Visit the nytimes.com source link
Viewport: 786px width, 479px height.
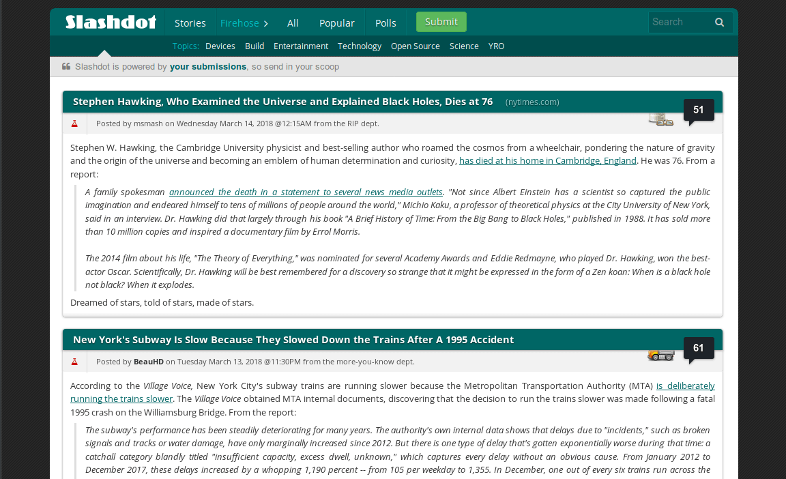pyautogui.click(x=532, y=102)
